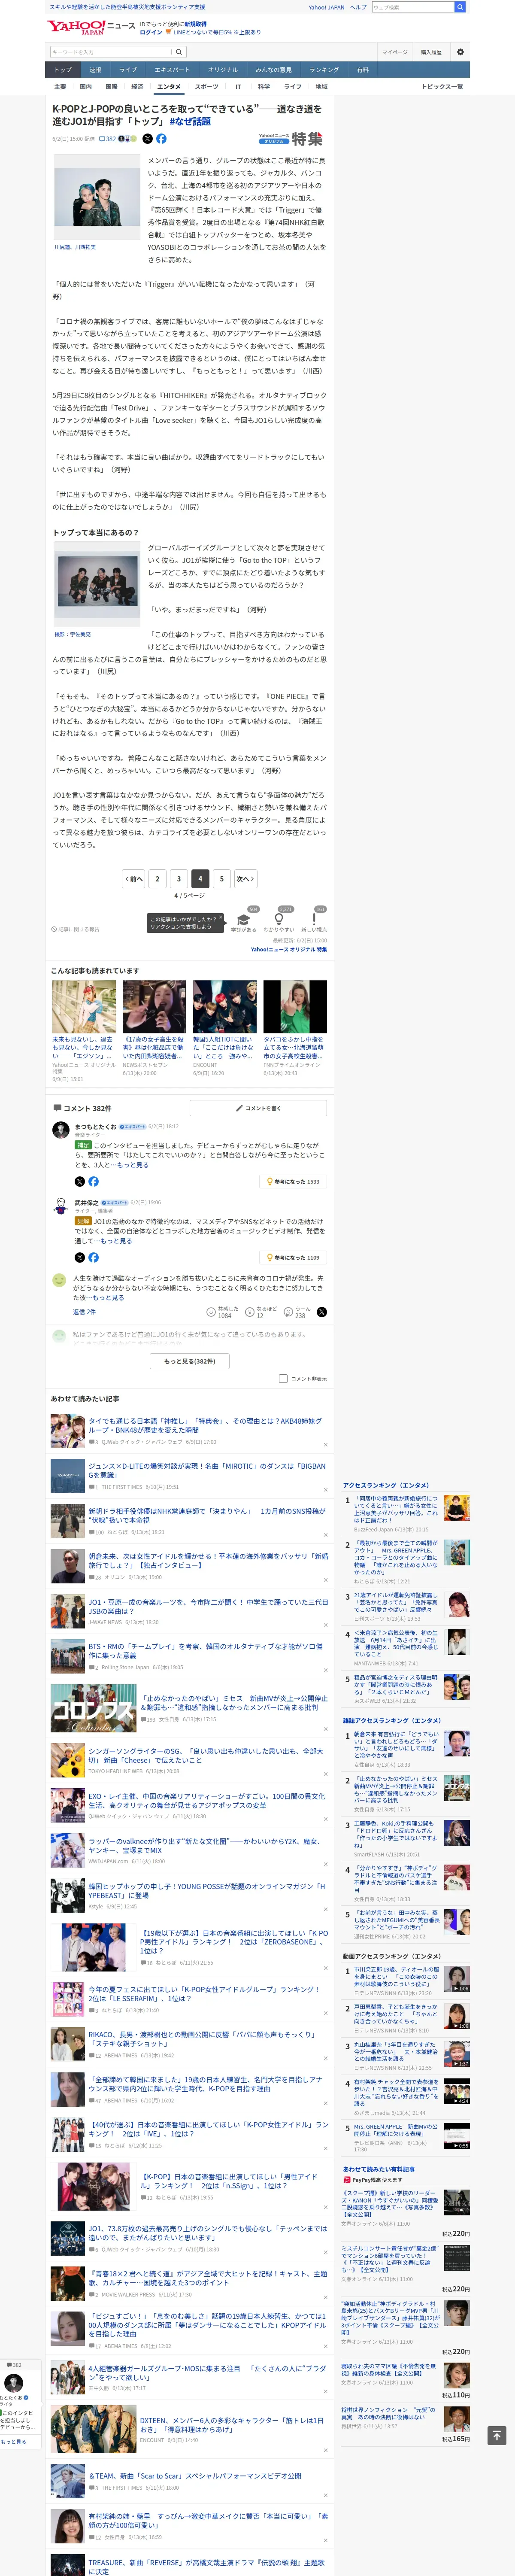Share 武井保之's comment on Facebook

(x=93, y=1257)
